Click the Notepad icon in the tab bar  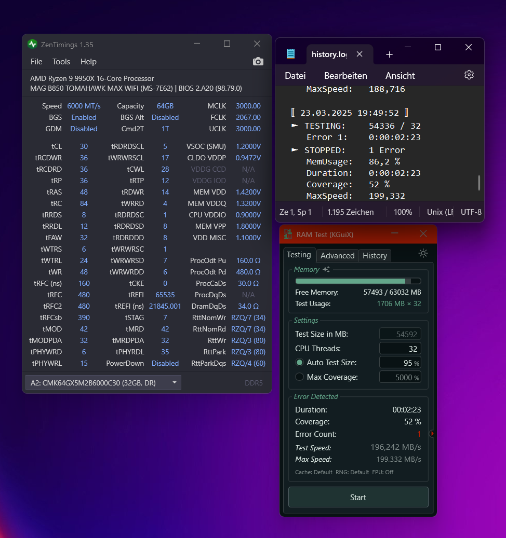[x=290, y=53]
